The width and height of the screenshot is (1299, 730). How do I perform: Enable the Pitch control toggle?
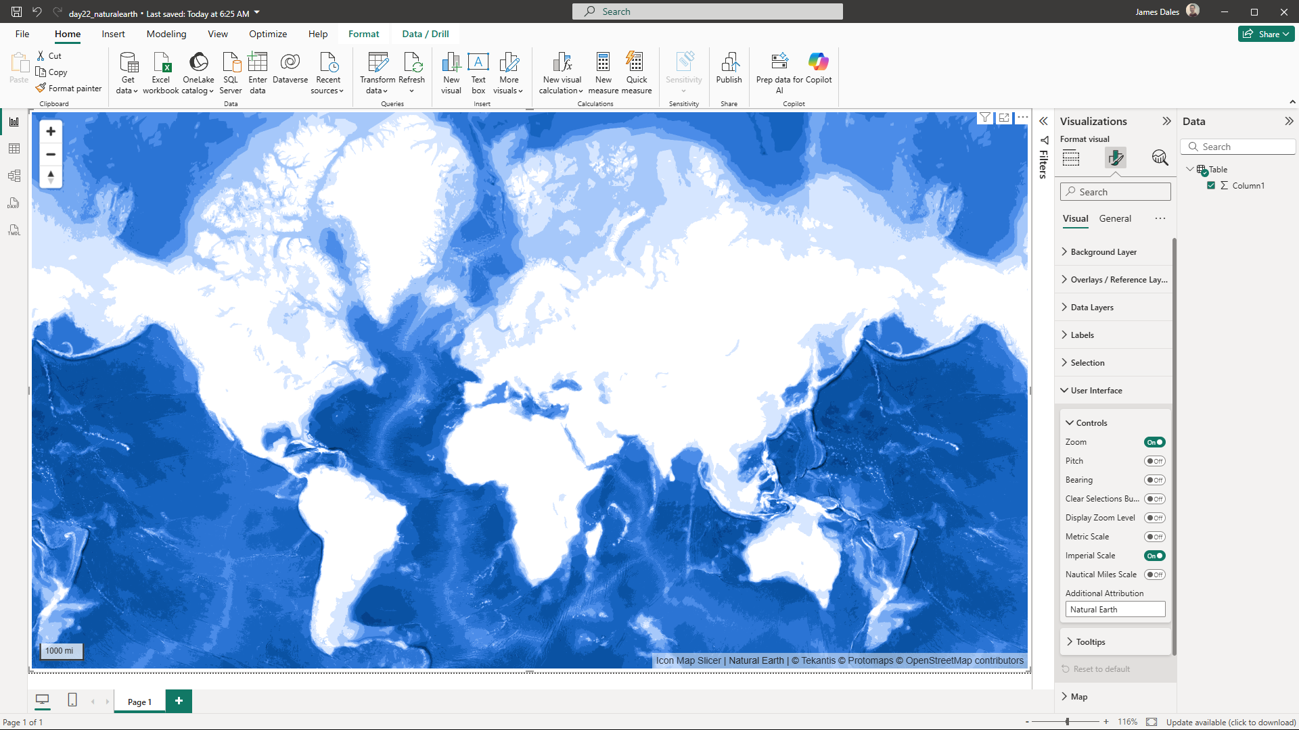[1155, 461]
